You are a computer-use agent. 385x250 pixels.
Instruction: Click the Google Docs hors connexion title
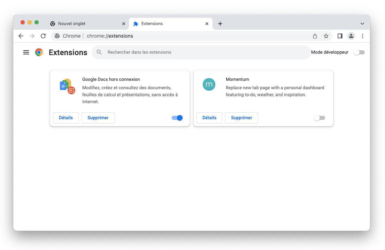[111, 79]
